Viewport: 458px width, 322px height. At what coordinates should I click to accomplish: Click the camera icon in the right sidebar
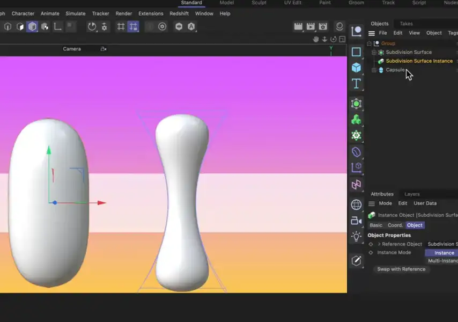point(356,221)
